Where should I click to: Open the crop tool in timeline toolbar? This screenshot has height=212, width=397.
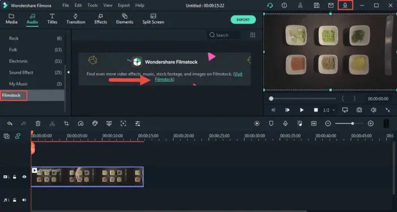coord(66,124)
